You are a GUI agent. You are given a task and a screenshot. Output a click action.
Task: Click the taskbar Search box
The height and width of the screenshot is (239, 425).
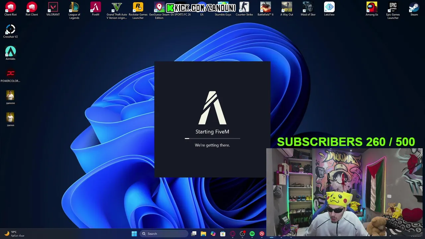[x=164, y=234]
